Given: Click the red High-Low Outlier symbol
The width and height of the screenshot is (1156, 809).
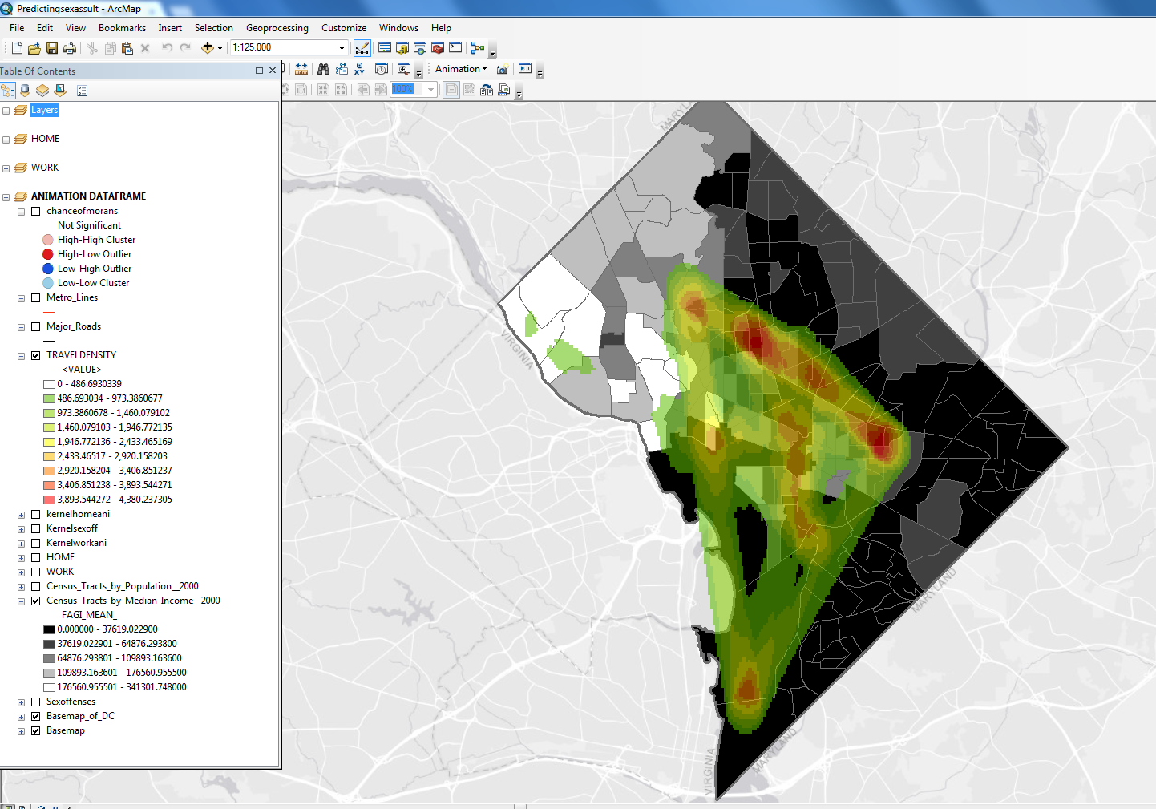Looking at the screenshot, I should tap(48, 254).
